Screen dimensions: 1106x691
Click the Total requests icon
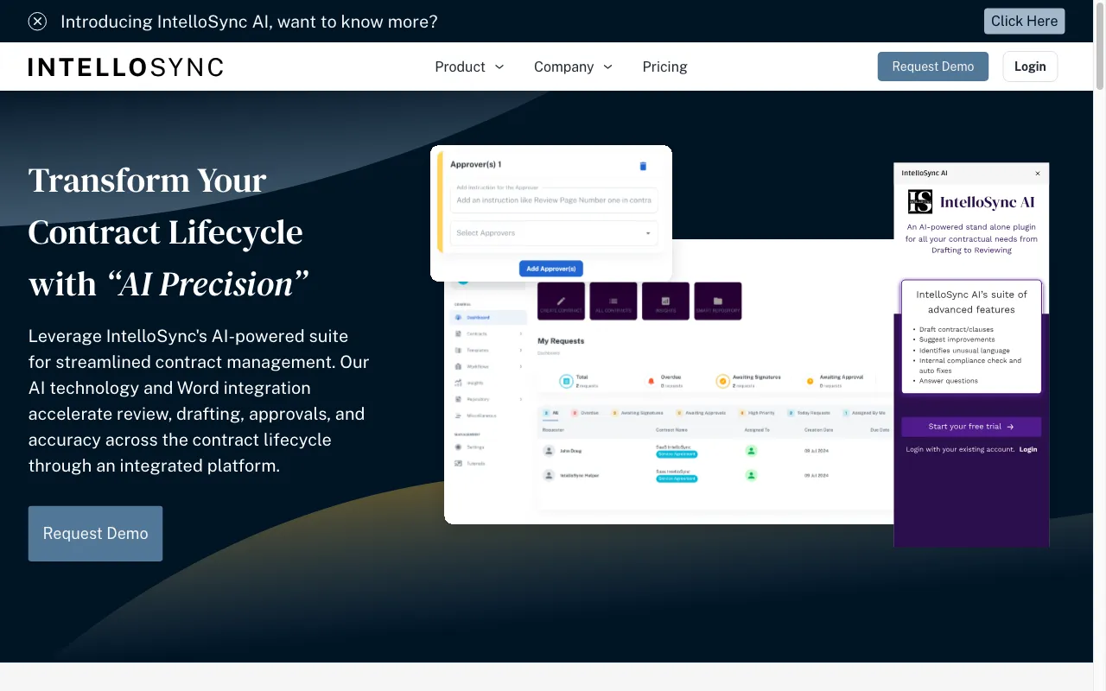tap(566, 380)
